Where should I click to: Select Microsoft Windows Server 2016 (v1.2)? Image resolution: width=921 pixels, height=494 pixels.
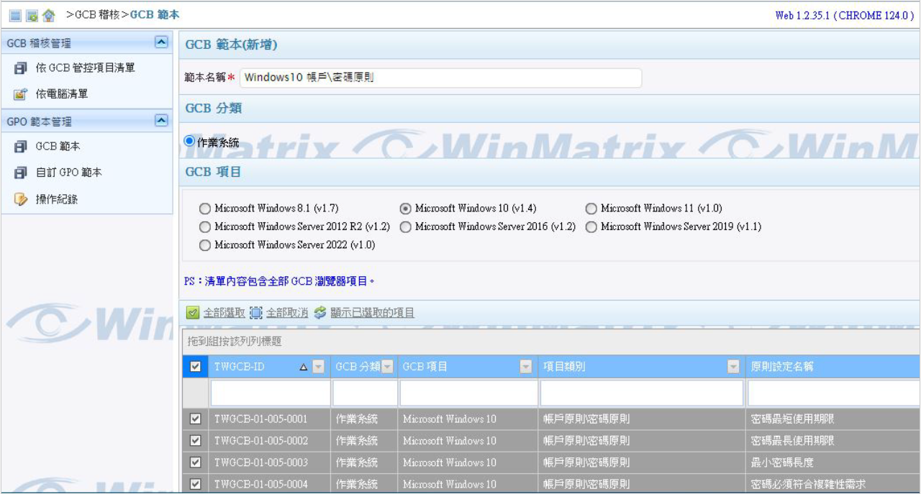[406, 227]
